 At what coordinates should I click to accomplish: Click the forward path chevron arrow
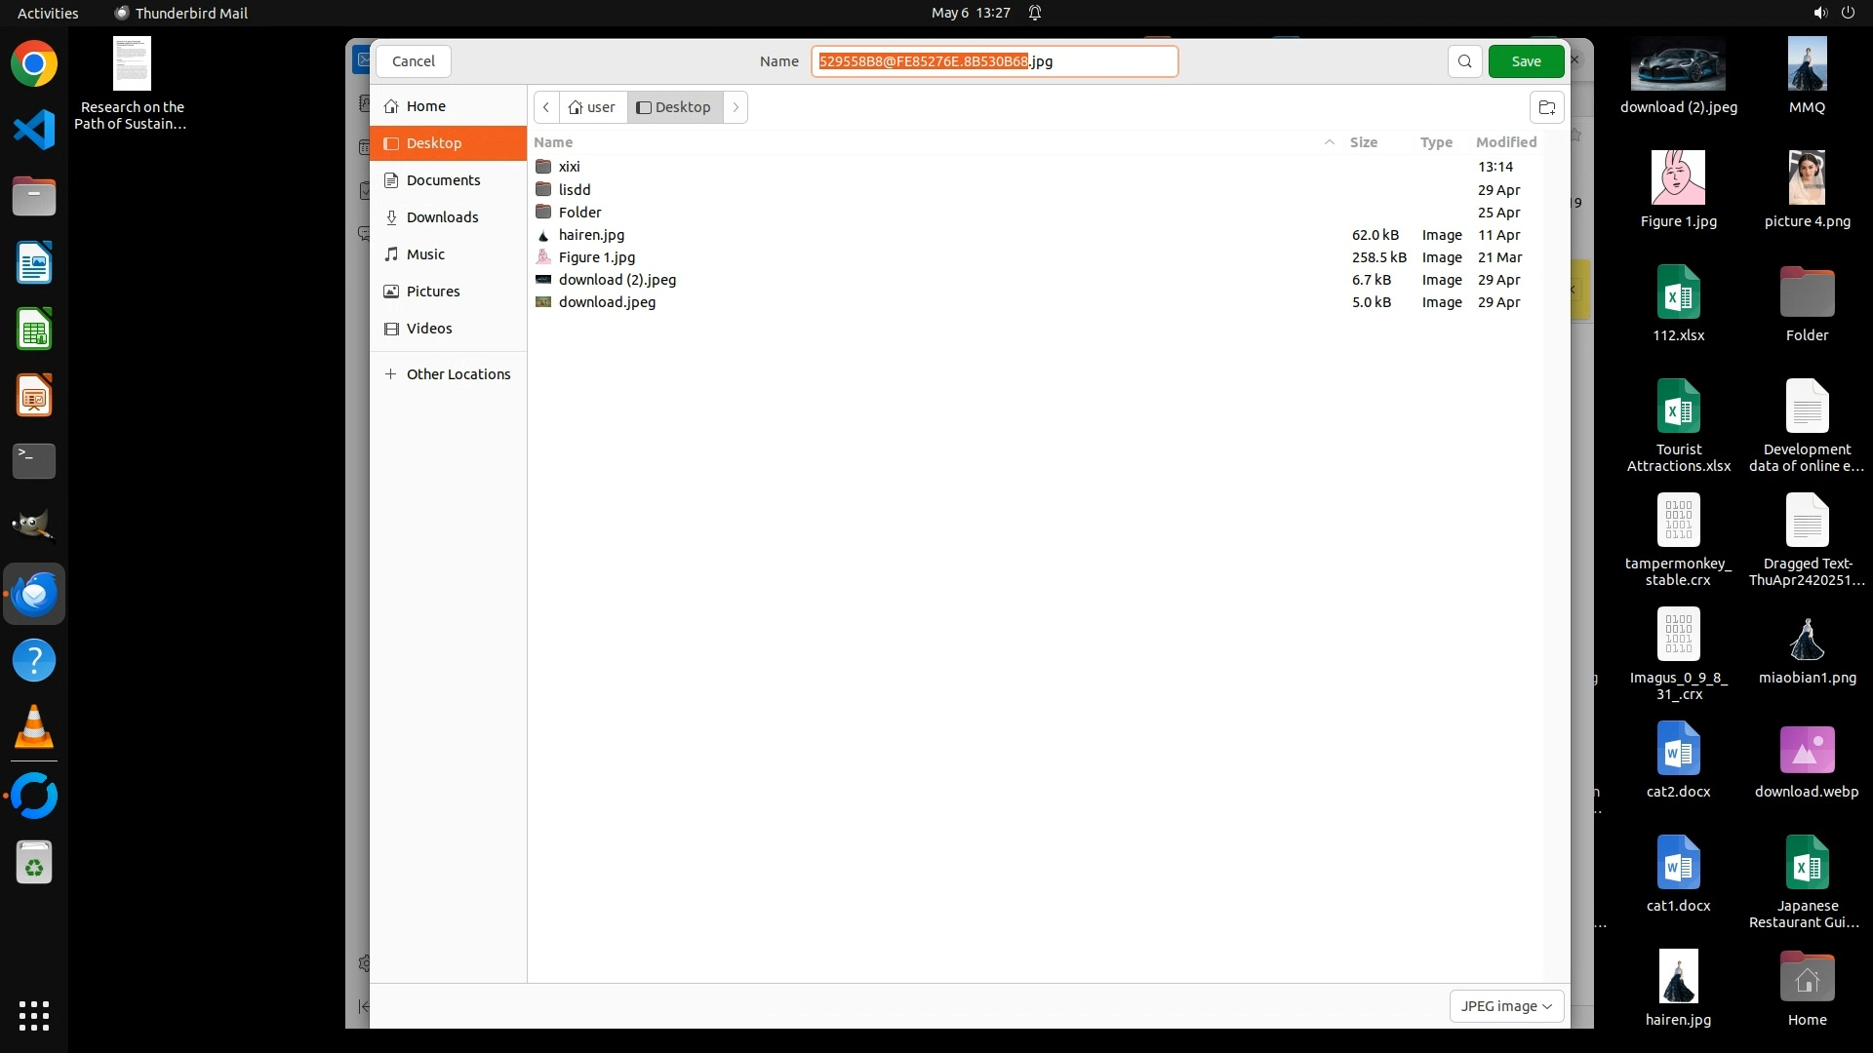coord(736,107)
